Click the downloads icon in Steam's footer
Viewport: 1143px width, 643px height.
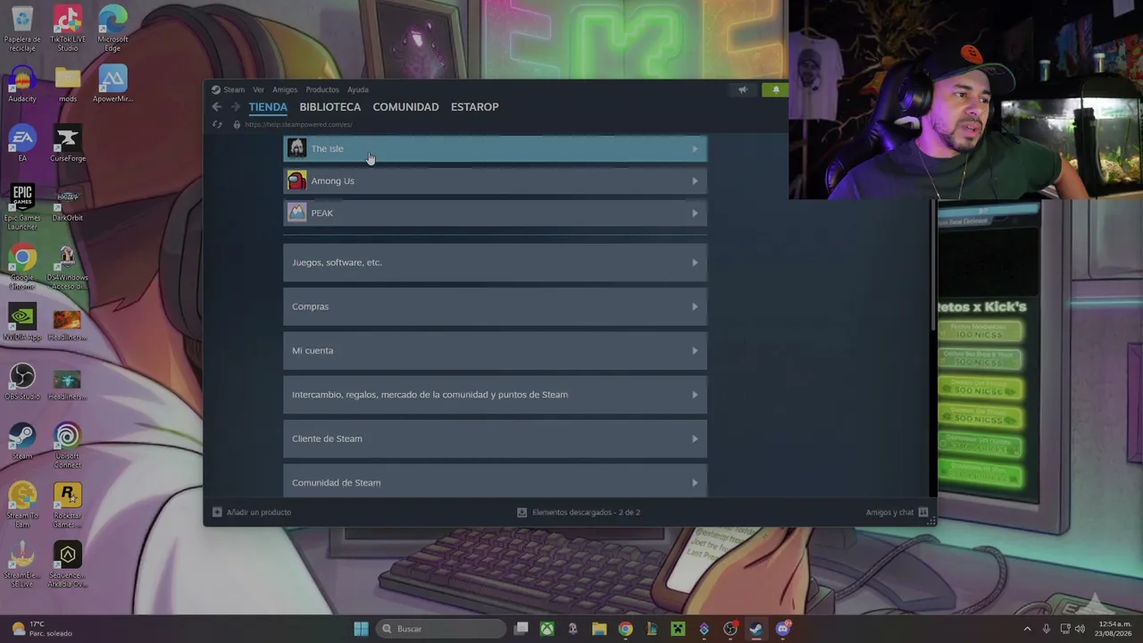coord(522,513)
